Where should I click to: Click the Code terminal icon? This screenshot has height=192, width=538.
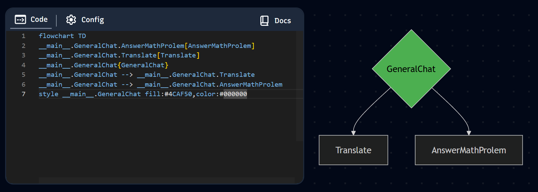click(20, 20)
